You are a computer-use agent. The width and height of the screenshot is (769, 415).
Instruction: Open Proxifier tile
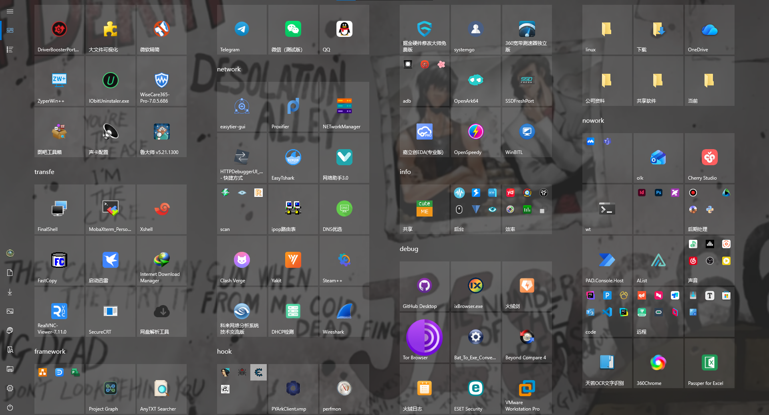point(293,107)
